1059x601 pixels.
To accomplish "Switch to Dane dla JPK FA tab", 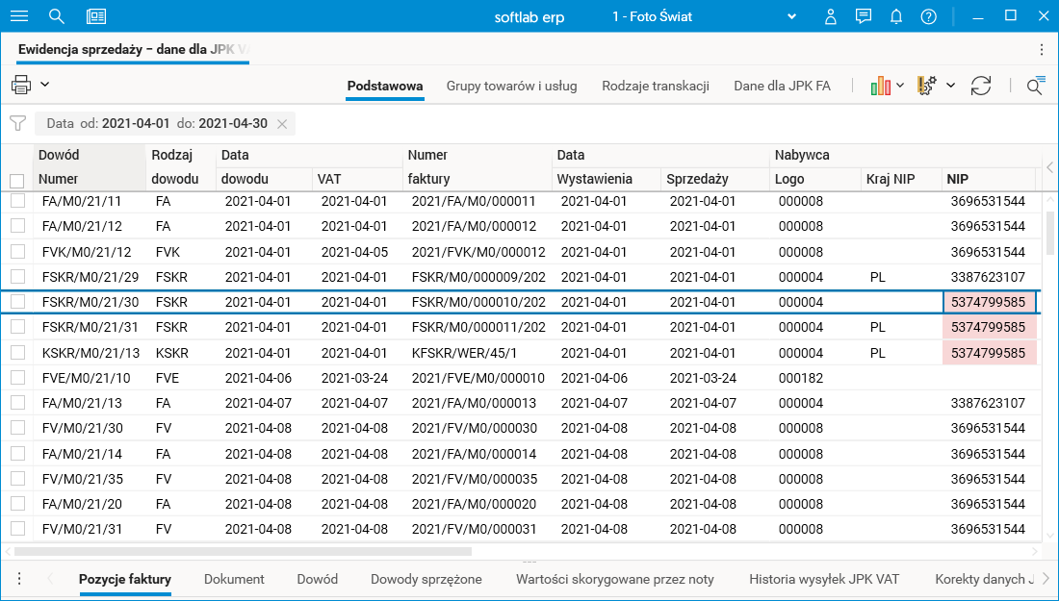I will click(x=782, y=86).
